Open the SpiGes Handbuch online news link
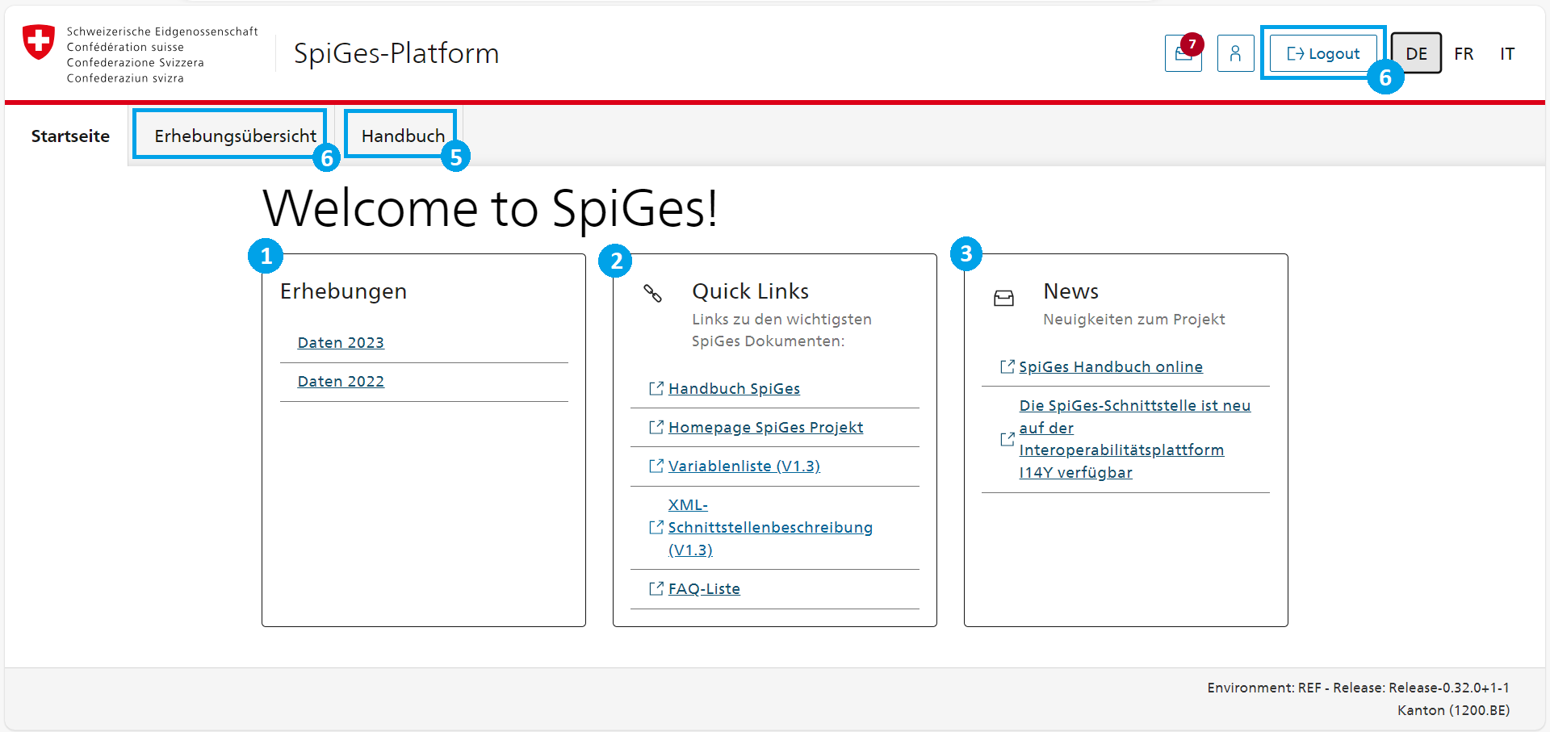This screenshot has height=732, width=1550. [1110, 366]
